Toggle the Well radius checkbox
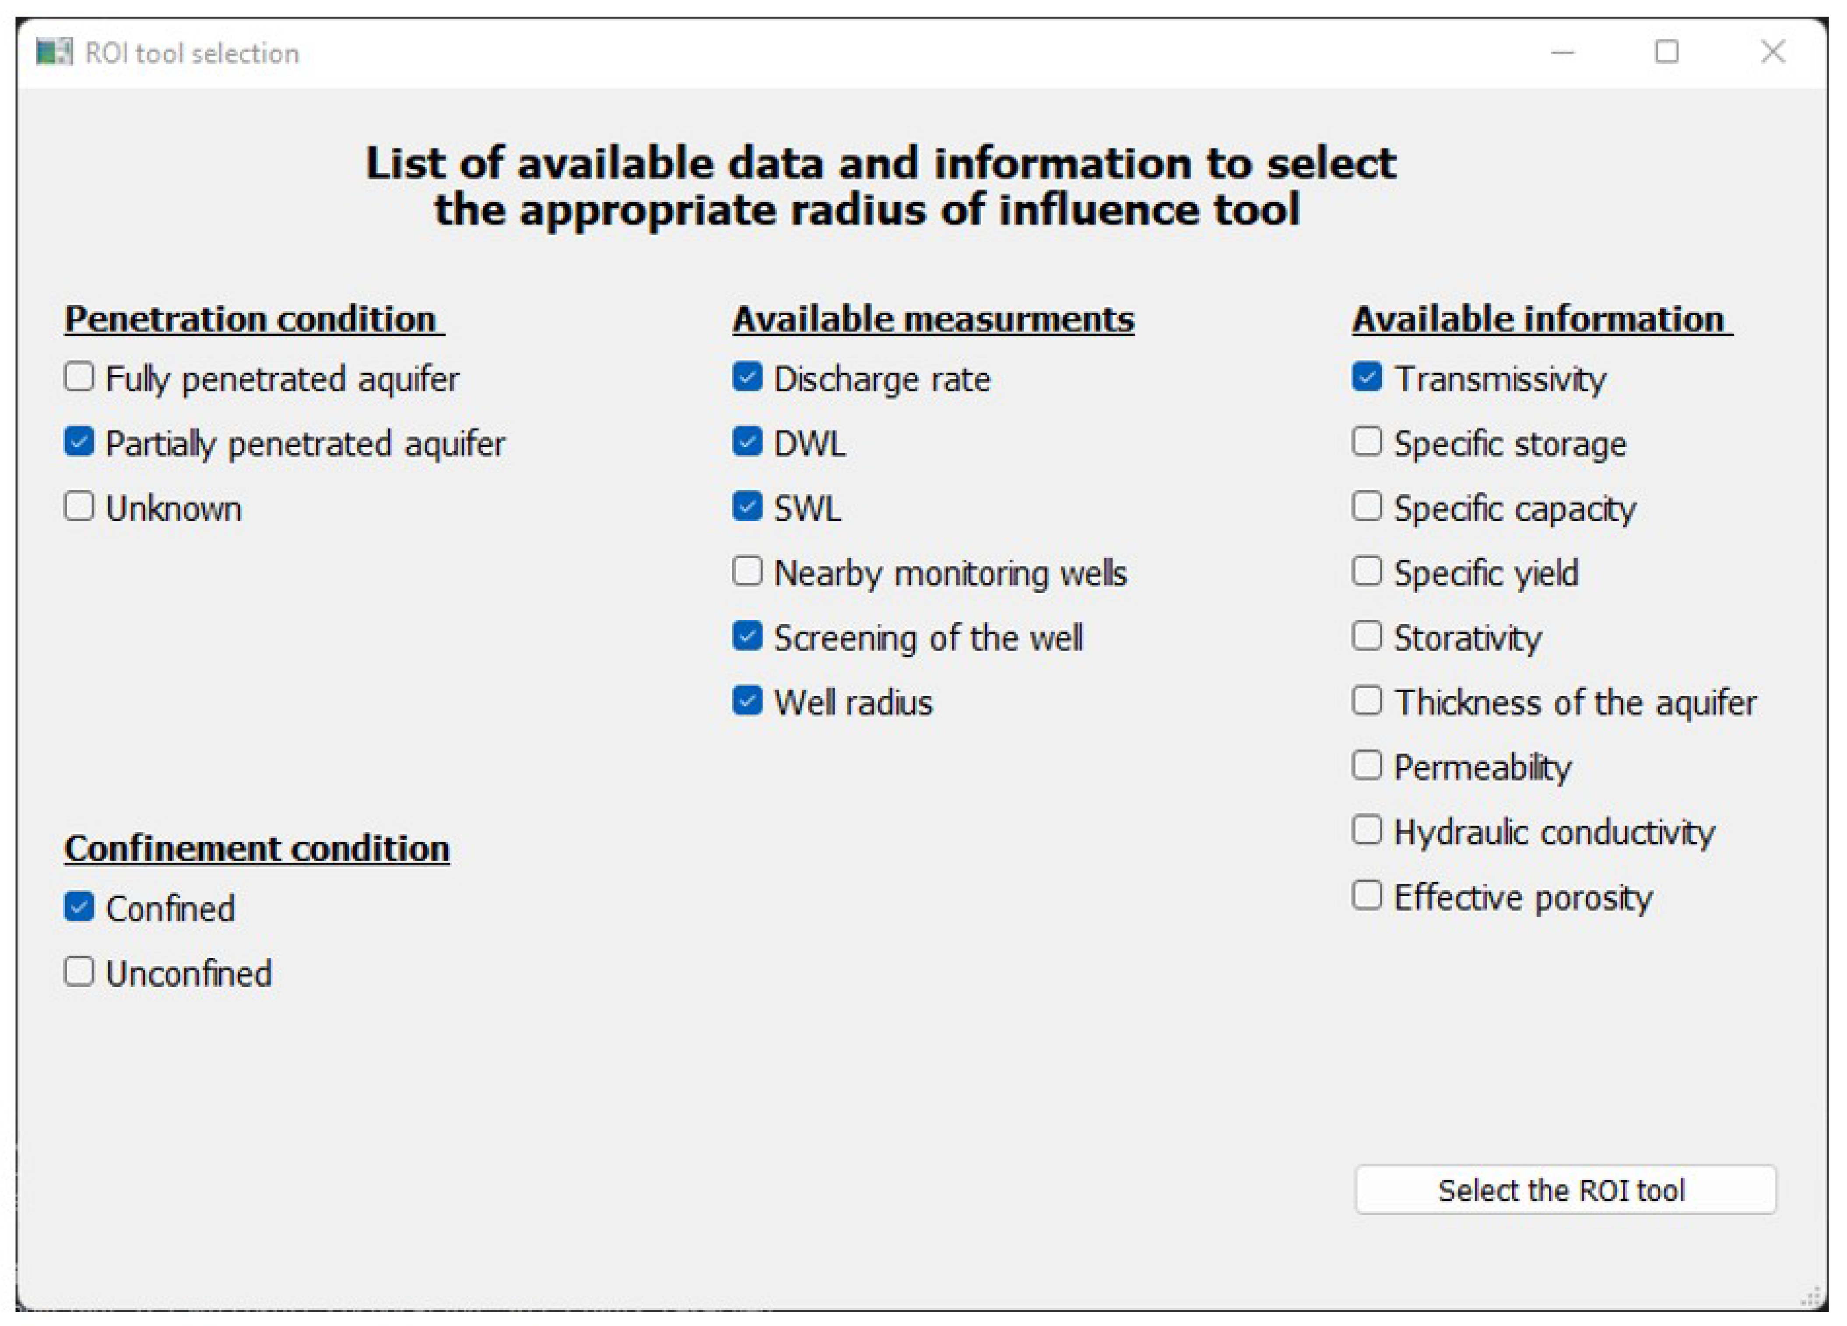1847x1326 pixels. pyautogui.click(x=747, y=700)
